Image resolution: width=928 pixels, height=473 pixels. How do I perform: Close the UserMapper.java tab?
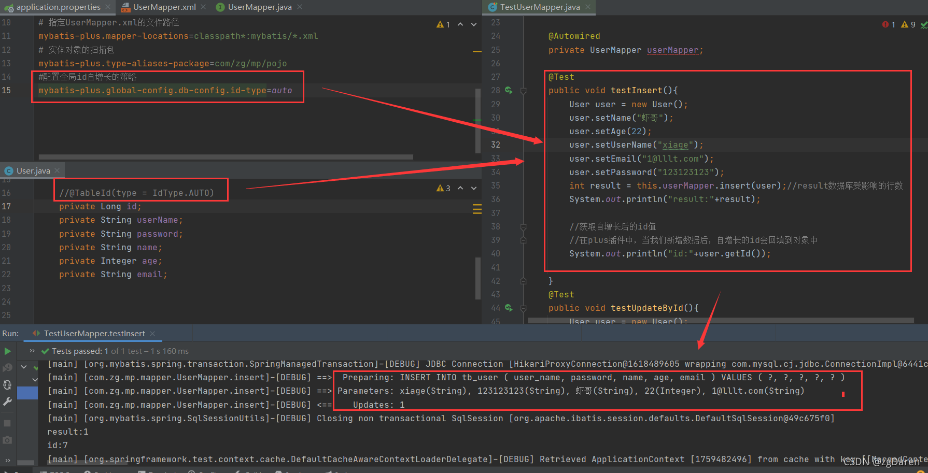point(300,7)
